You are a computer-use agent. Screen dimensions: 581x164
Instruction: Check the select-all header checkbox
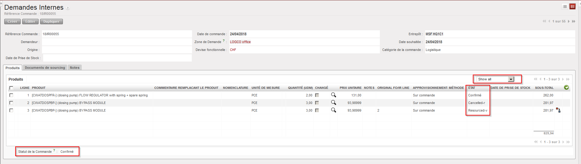pos(11,88)
